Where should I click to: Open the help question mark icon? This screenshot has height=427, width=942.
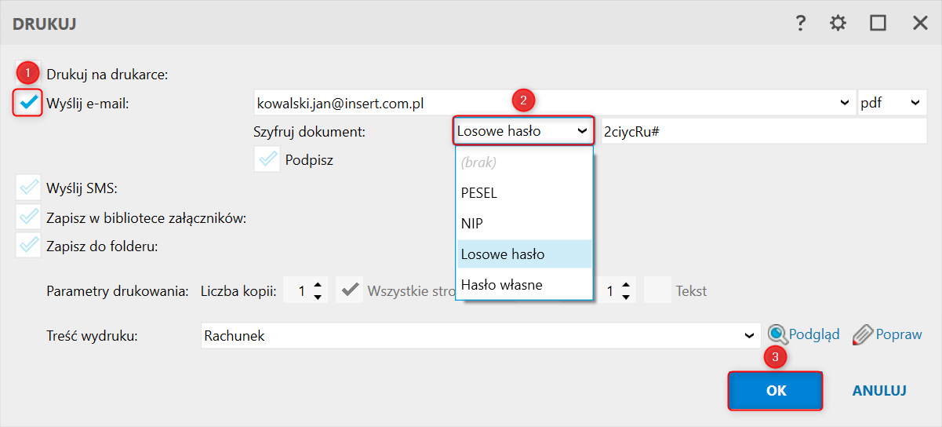tap(800, 24)
